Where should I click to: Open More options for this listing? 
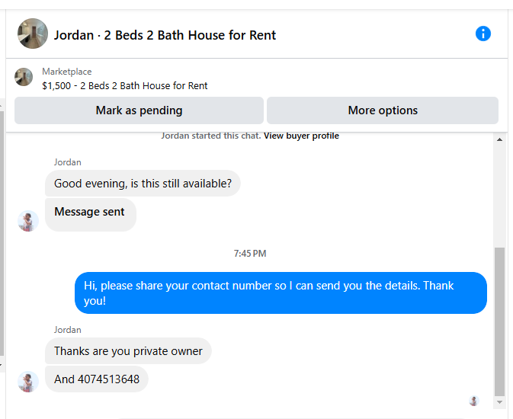383,110
